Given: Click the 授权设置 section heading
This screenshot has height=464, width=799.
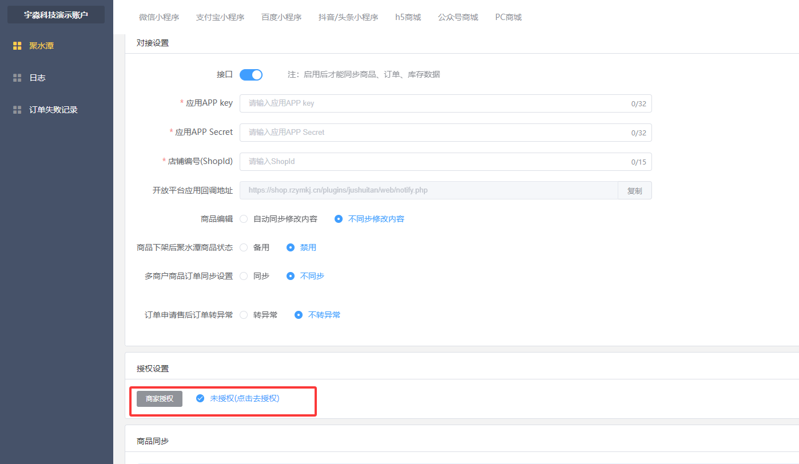Looking at the screenshot, I should click(x=153, y=369).
